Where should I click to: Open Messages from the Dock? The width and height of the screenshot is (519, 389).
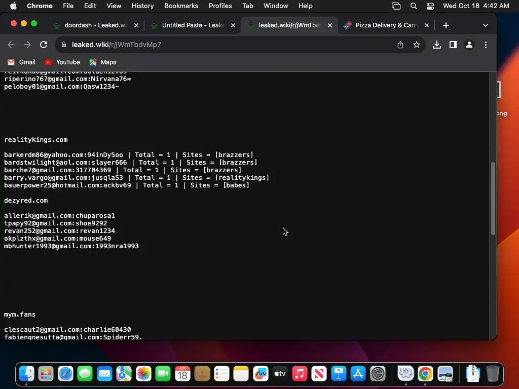[85, 374]
